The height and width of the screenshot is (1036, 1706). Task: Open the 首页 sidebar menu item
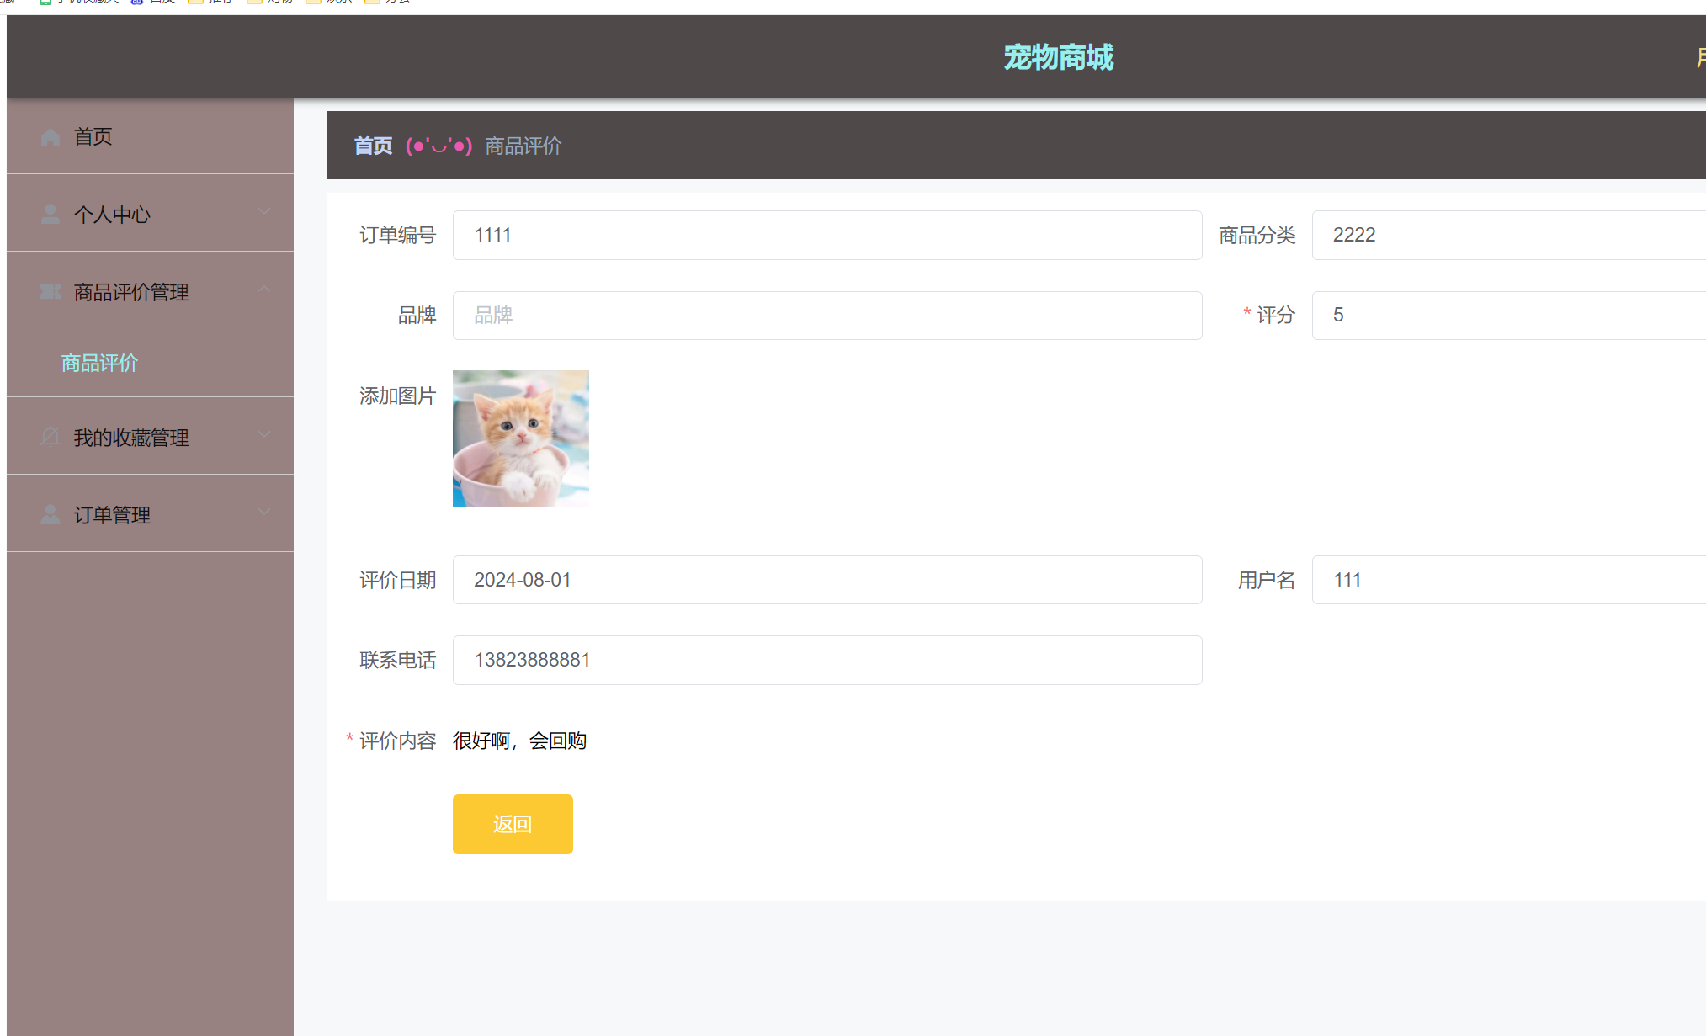click(x=93, y=136)
